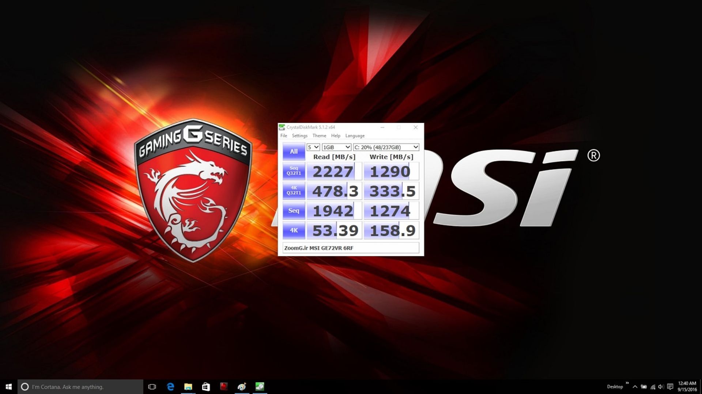
Task: Open the Help menu
Action: click(336, 136)
